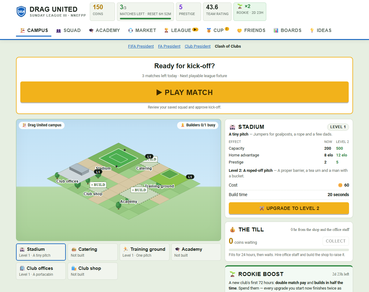Click the money bag icon beside The Till
369x292 pixels.
point(232,230)
